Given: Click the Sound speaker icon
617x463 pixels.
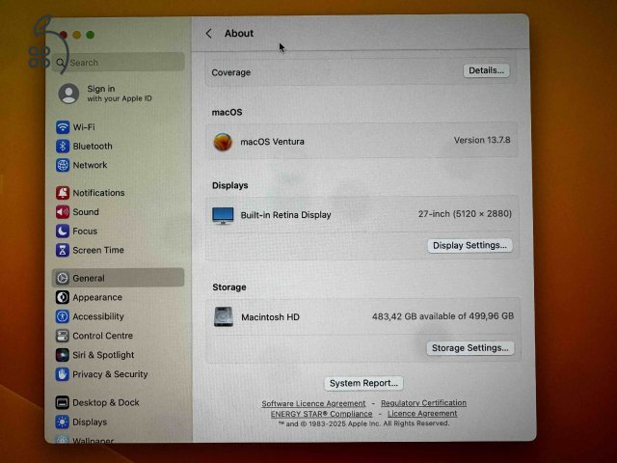Looking at the screenshot, I should [x=63, y=212].
